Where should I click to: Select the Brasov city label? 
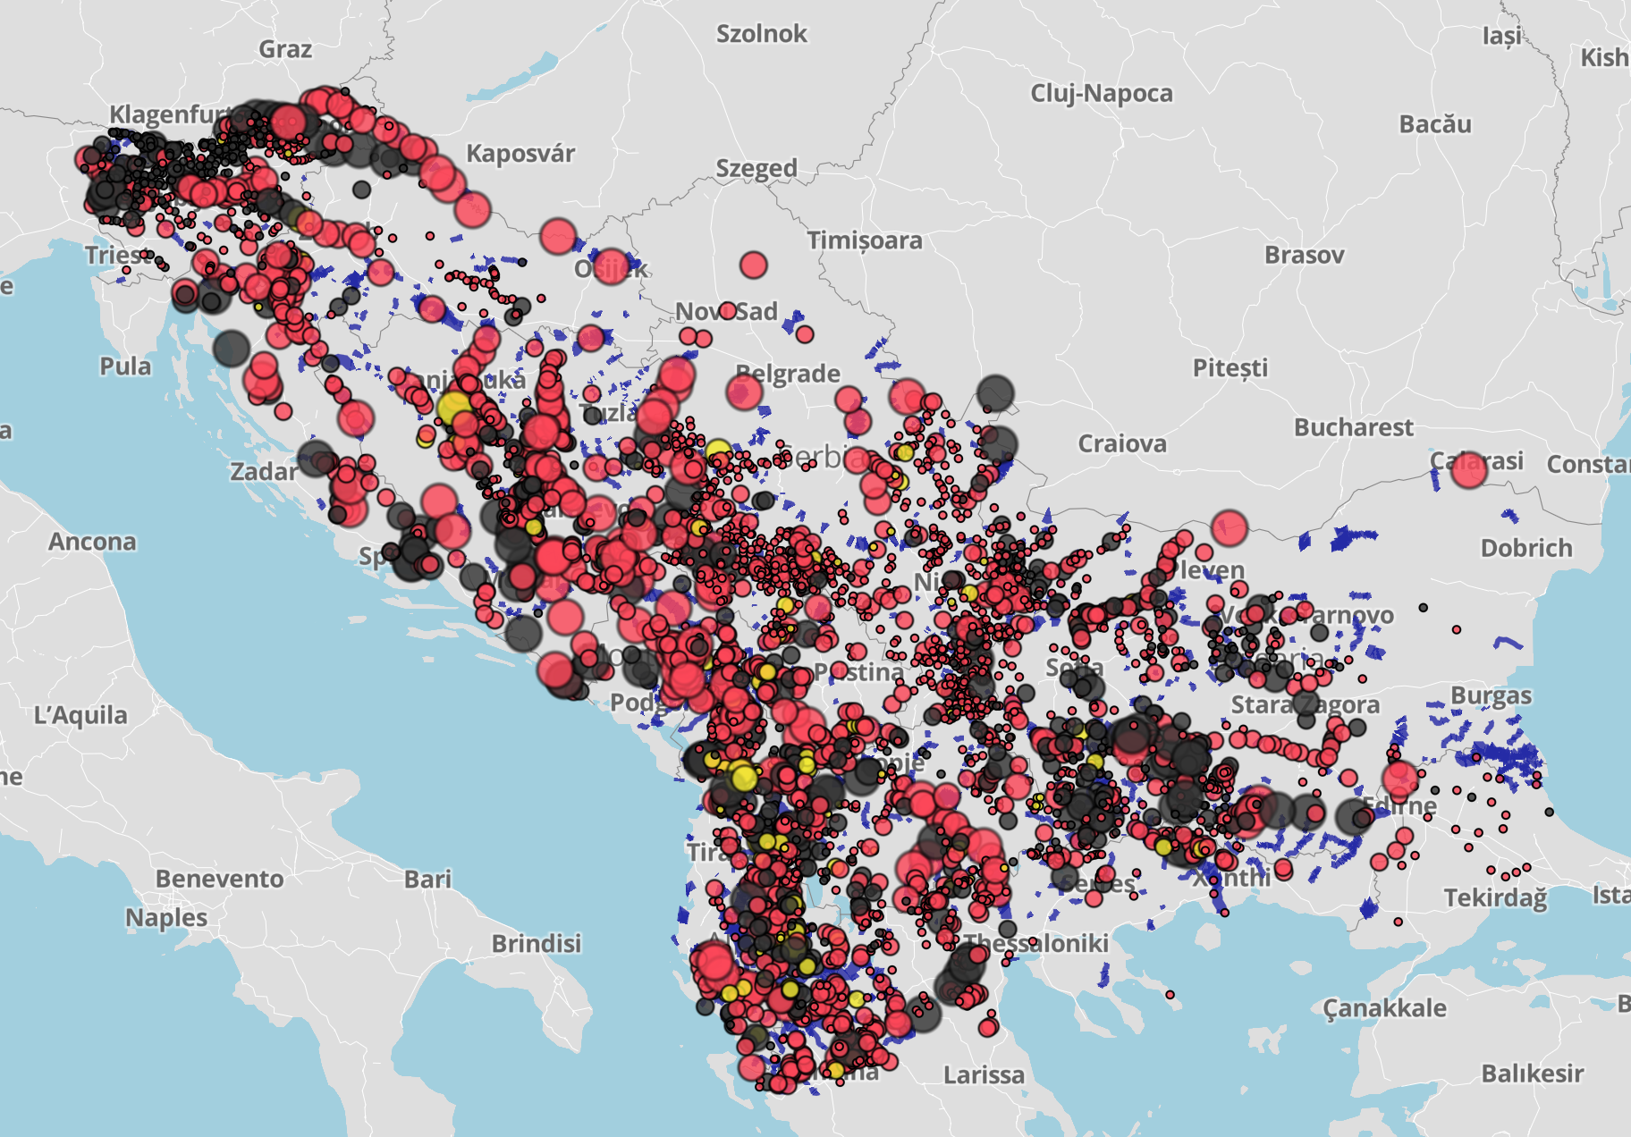click(1304, 256)
